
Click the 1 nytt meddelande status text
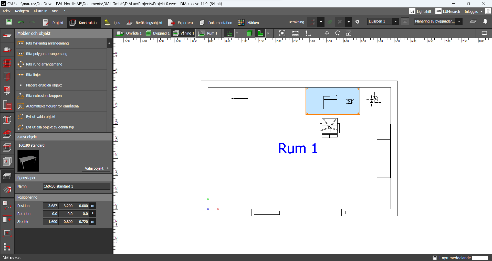(455, 258)
